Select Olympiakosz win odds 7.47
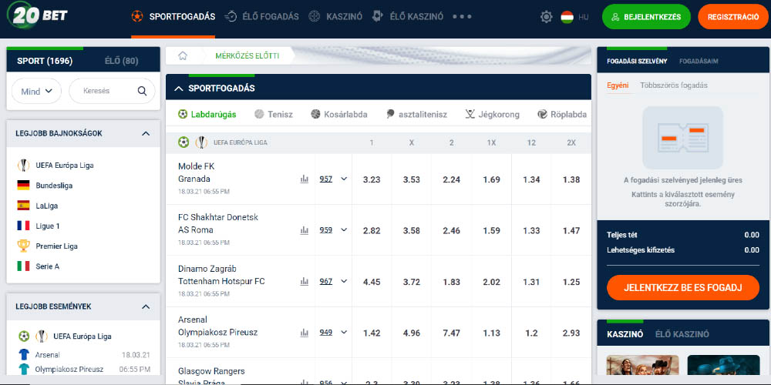This screenshot has height=385, width=771. point(451,333)
